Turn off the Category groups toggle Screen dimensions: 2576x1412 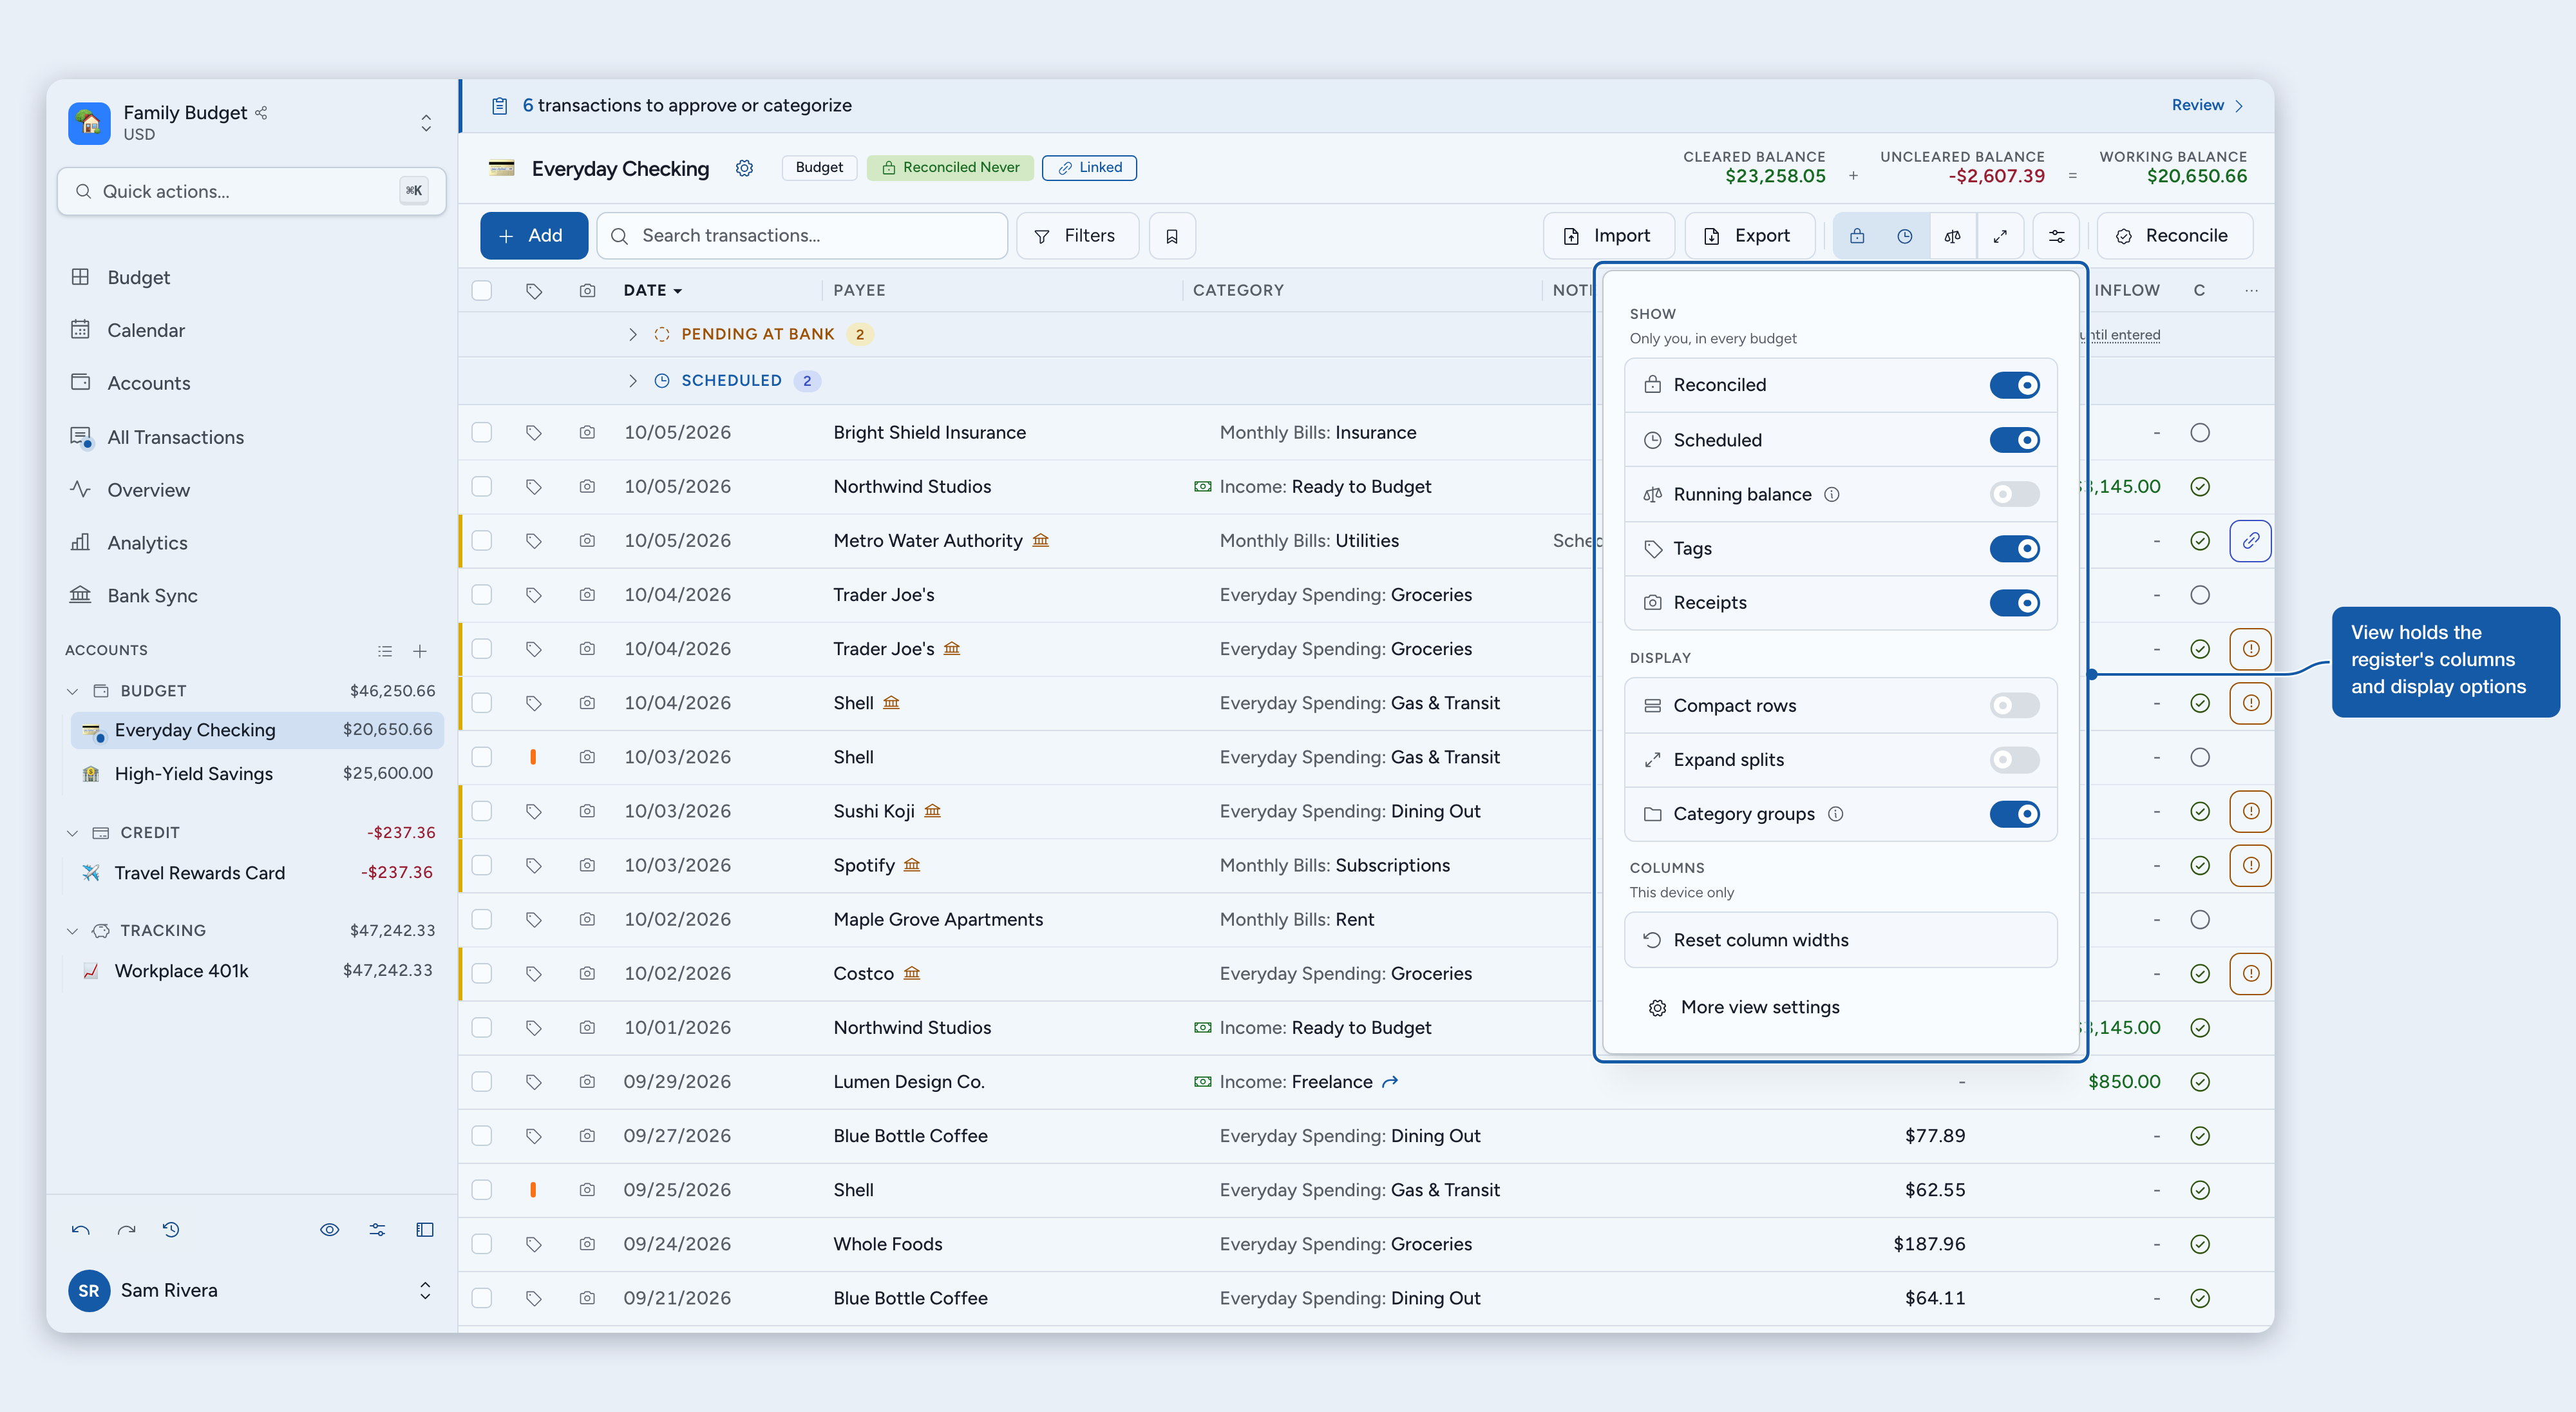[x=2014, y=814]
